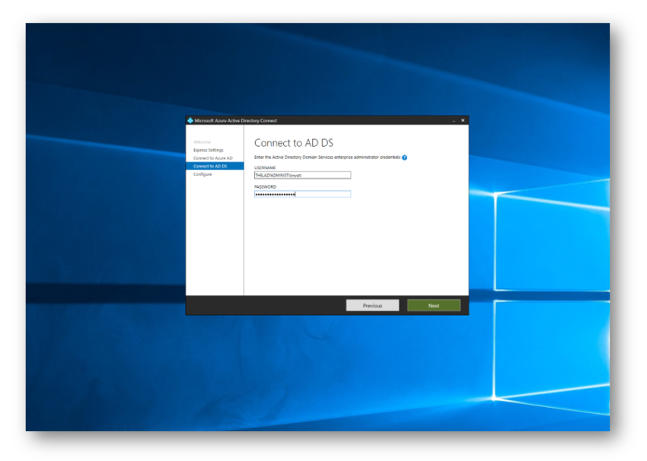Minimize the Azure AD Connect window

click(454, 120)
